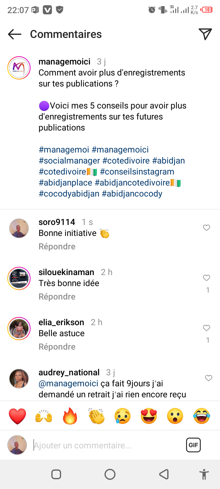
Task: View managemoici's profile picture story
Action: 19,68
